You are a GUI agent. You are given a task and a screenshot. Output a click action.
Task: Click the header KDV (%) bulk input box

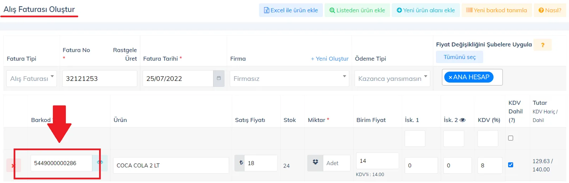pos(488,138)
